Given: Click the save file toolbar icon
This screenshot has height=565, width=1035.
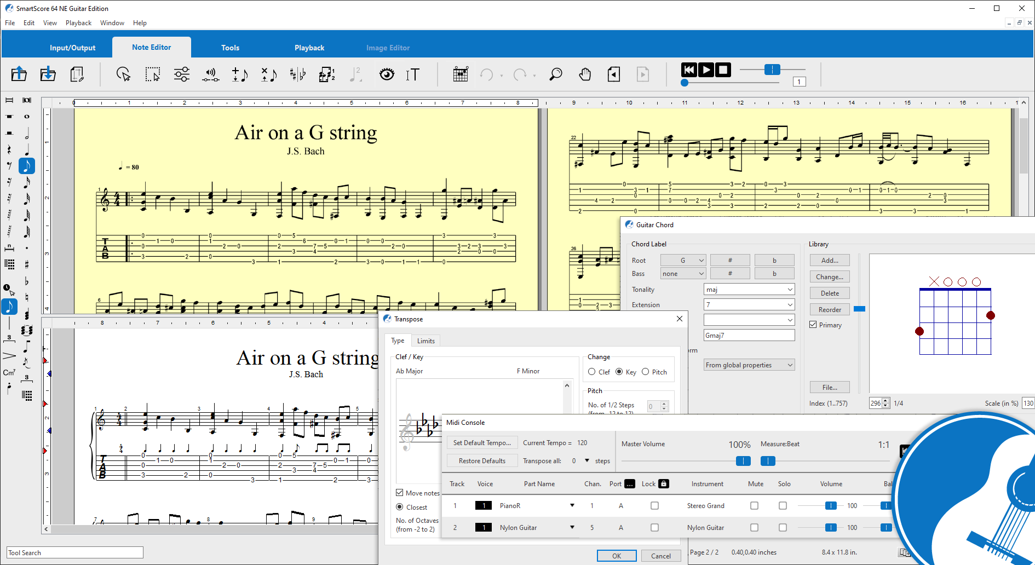Looking at the screenshot, I should pyautogui.click(x=48, y=74).
